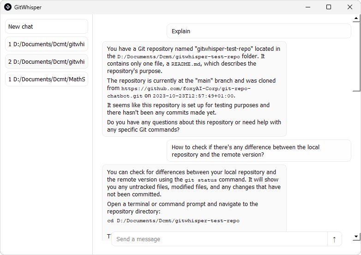This screenshot has width=361, height=255.
Task: Click the 'git status' inline code text
Action: pos(201,180)
